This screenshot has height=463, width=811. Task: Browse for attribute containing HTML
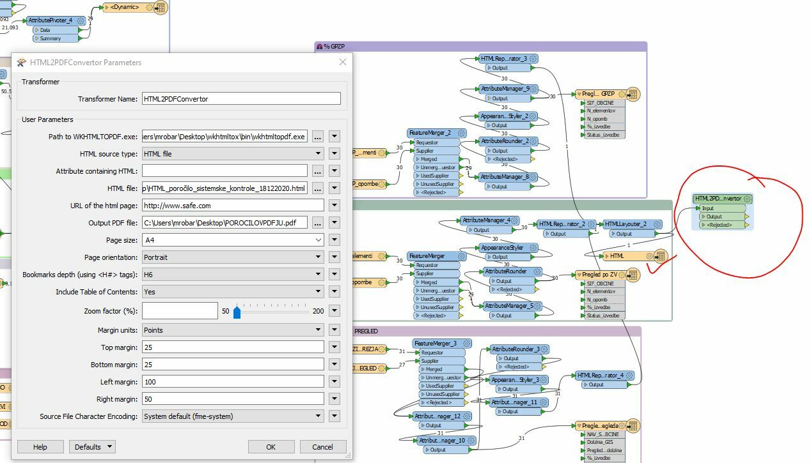click(317, 171)
